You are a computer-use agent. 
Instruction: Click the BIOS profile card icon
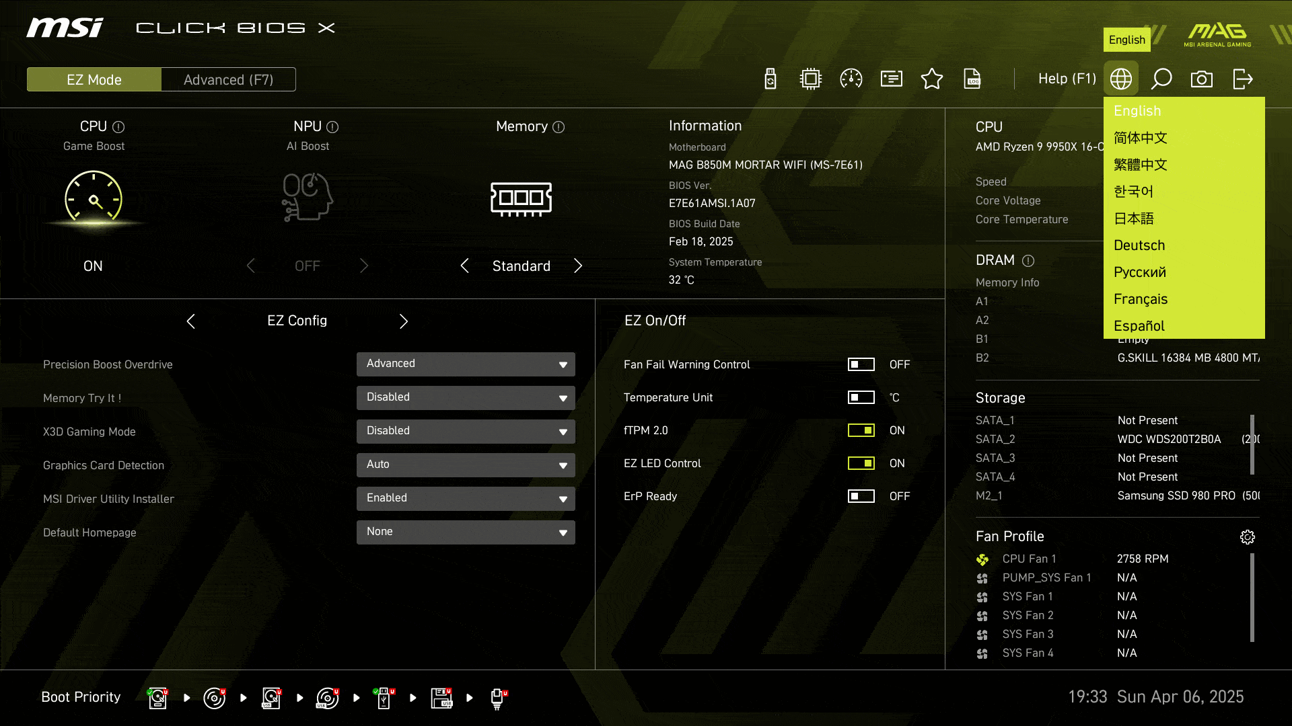[892, 79]
